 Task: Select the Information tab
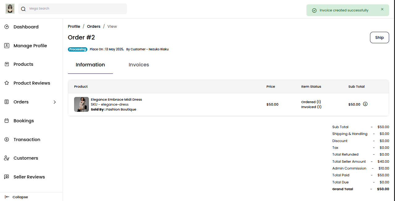90,65
